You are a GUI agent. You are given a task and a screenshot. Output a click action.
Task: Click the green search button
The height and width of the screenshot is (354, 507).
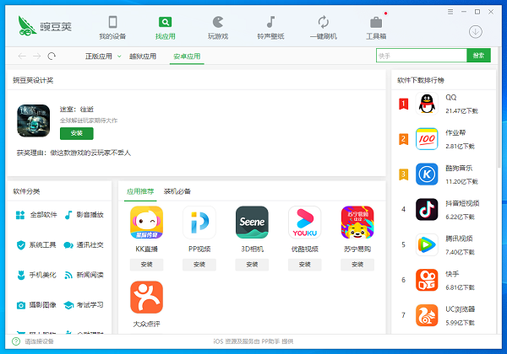point(478,56)
